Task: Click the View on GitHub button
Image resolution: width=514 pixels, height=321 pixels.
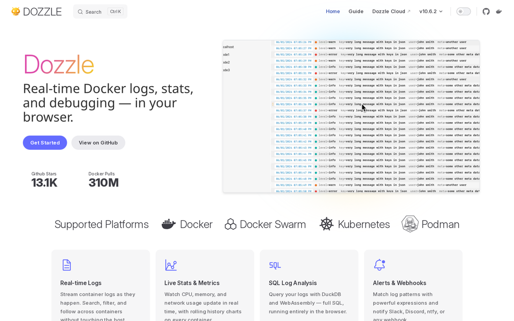Action: 98,143
